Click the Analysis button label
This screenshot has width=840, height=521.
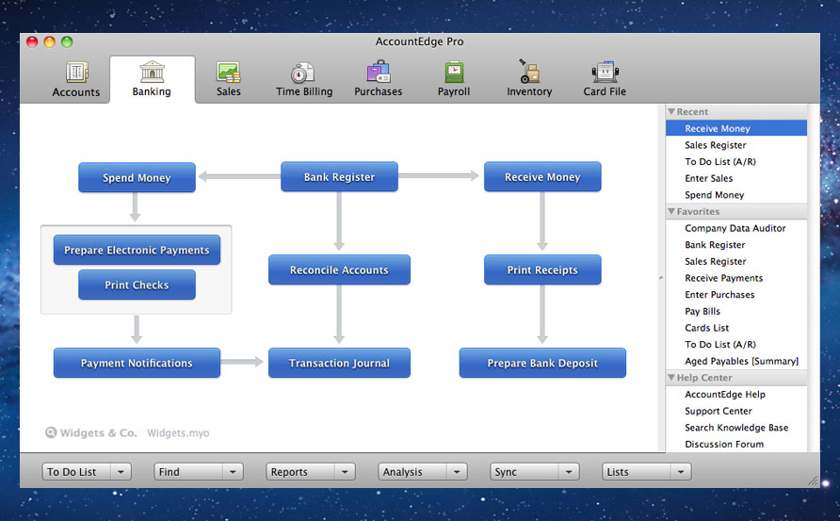[x=402, y=472]
